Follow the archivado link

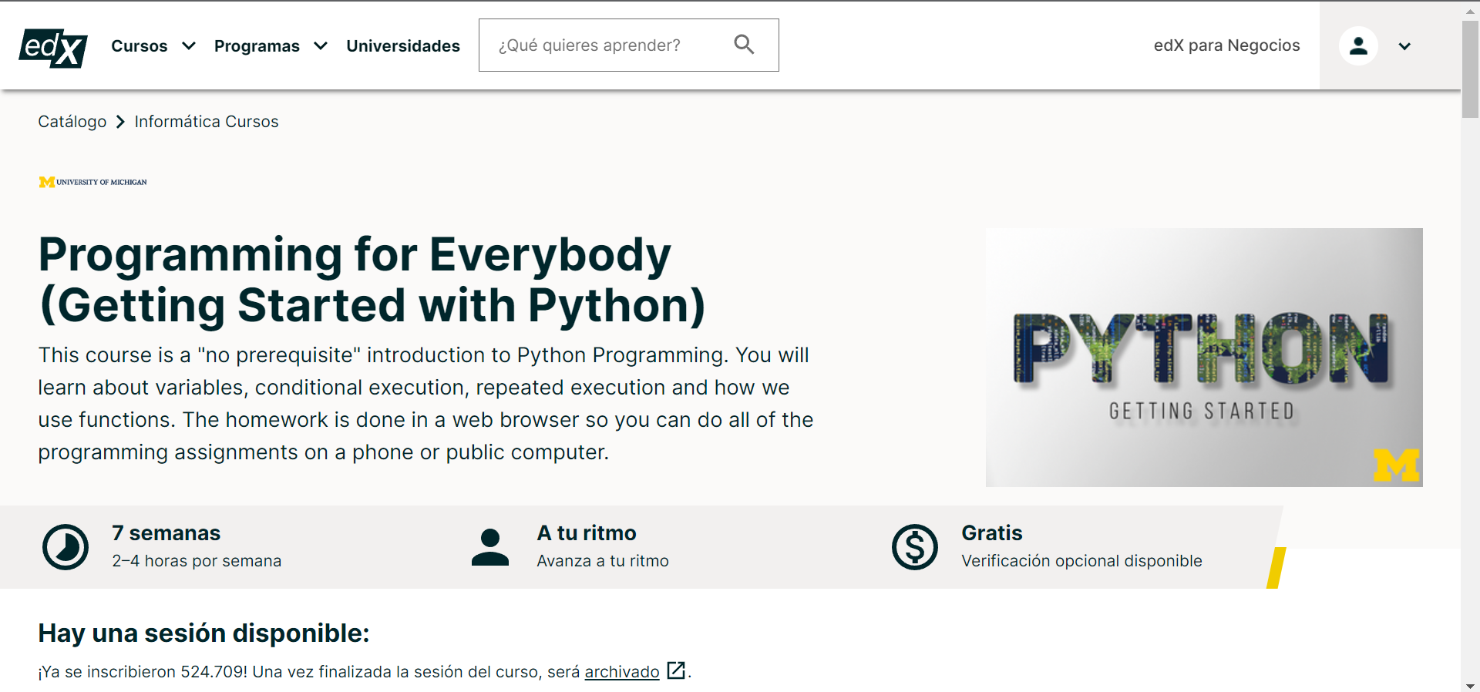(x=622, y=672)
